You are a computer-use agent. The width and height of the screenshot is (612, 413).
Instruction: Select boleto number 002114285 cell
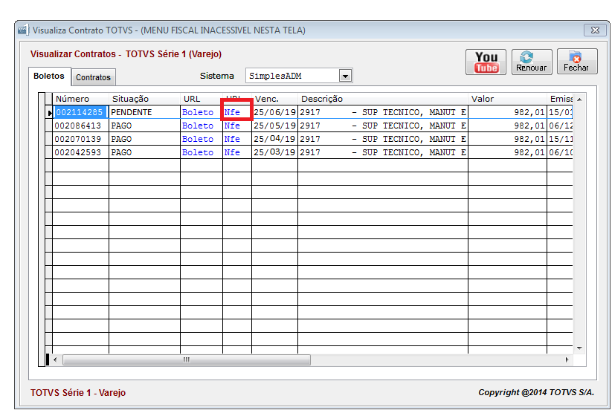point(80,112)
